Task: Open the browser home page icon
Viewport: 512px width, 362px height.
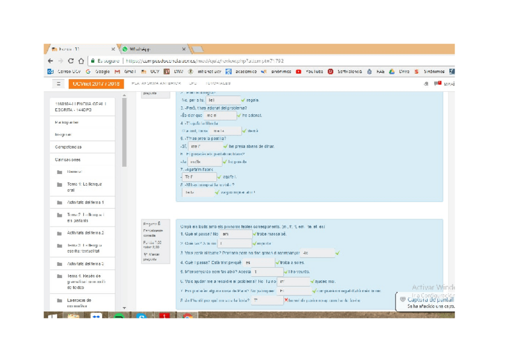Action: (80, 61)
